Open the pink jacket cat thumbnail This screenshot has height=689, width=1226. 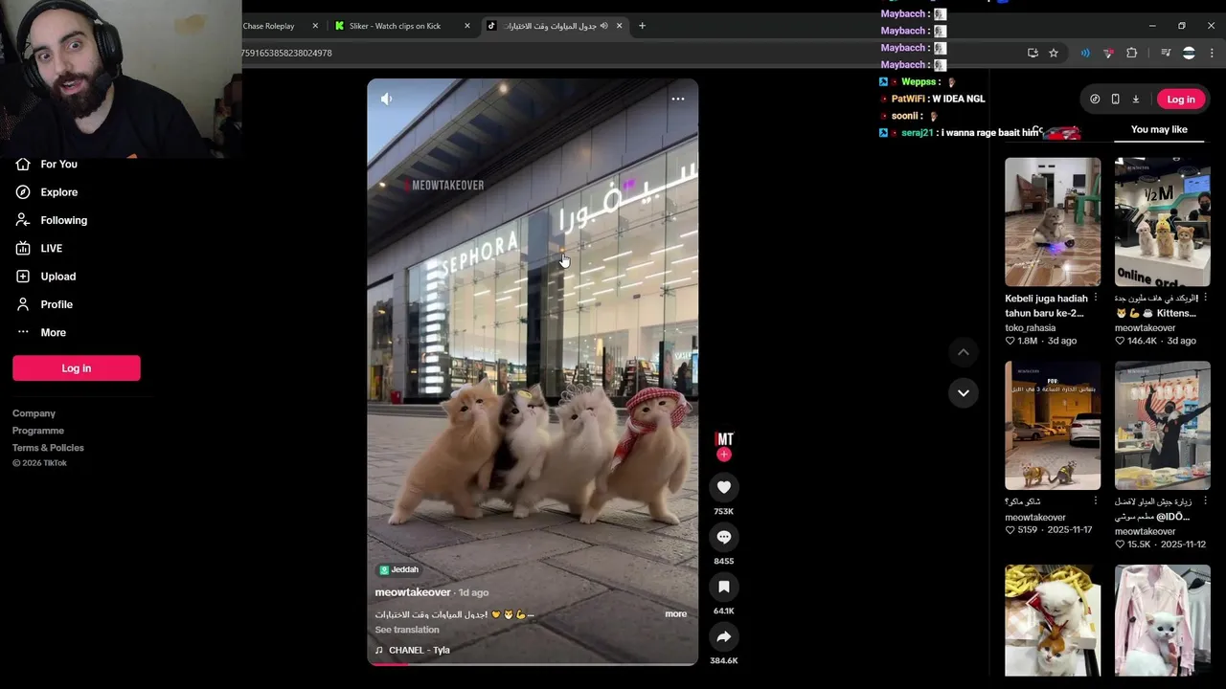1163,620
